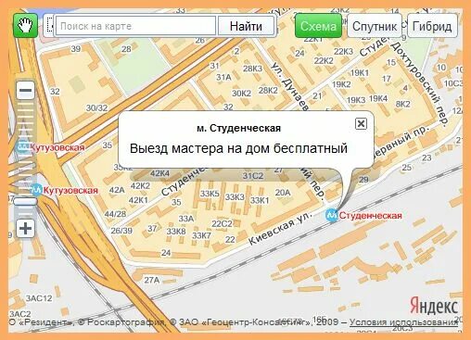The width and height of the screenshot is (471, 340).
Task: Click building number 33К8 label
Action: 176,232
